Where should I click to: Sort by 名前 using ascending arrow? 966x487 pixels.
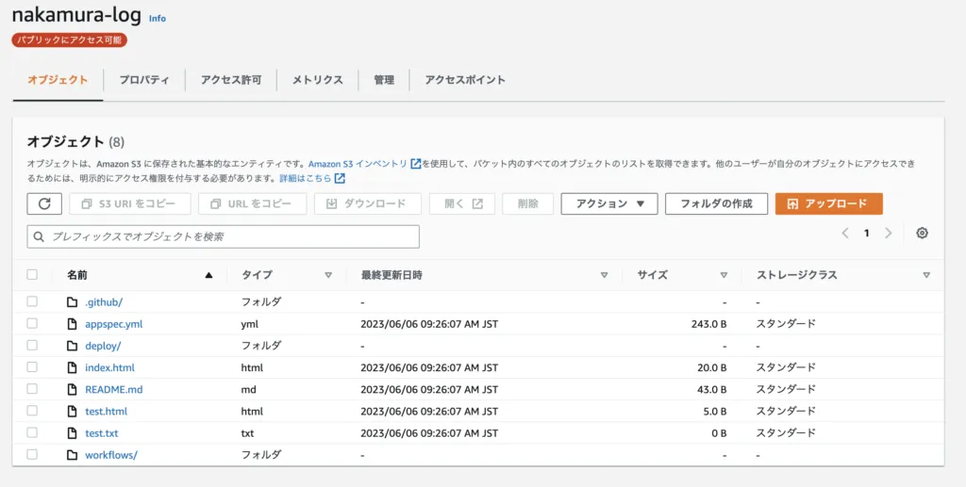pos(208,275)
